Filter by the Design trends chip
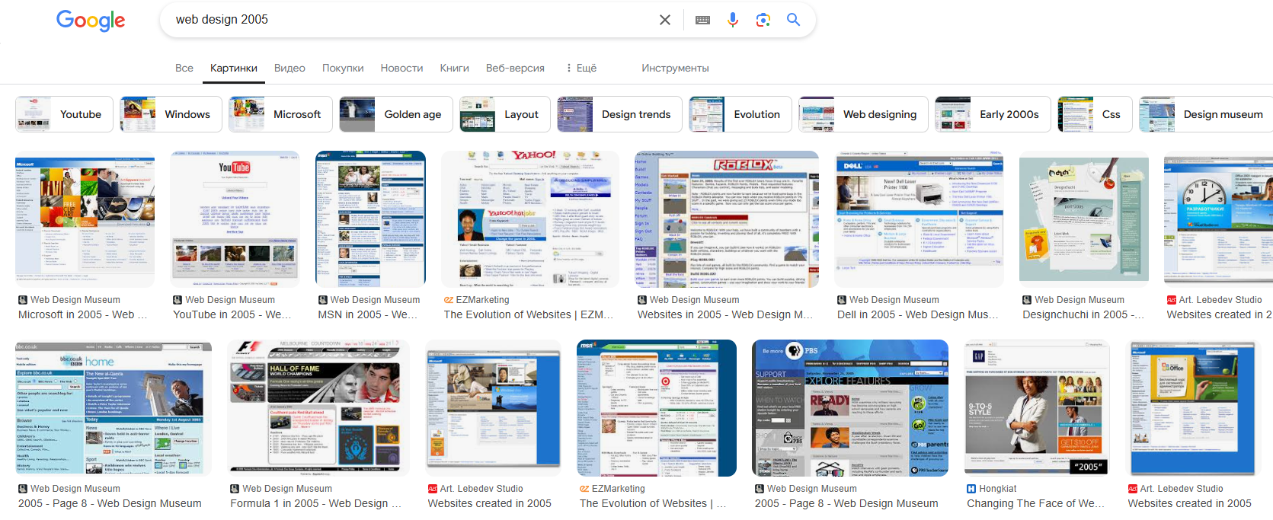Image resolution: width=1273 pixels, height=520 pixels. 619,114
